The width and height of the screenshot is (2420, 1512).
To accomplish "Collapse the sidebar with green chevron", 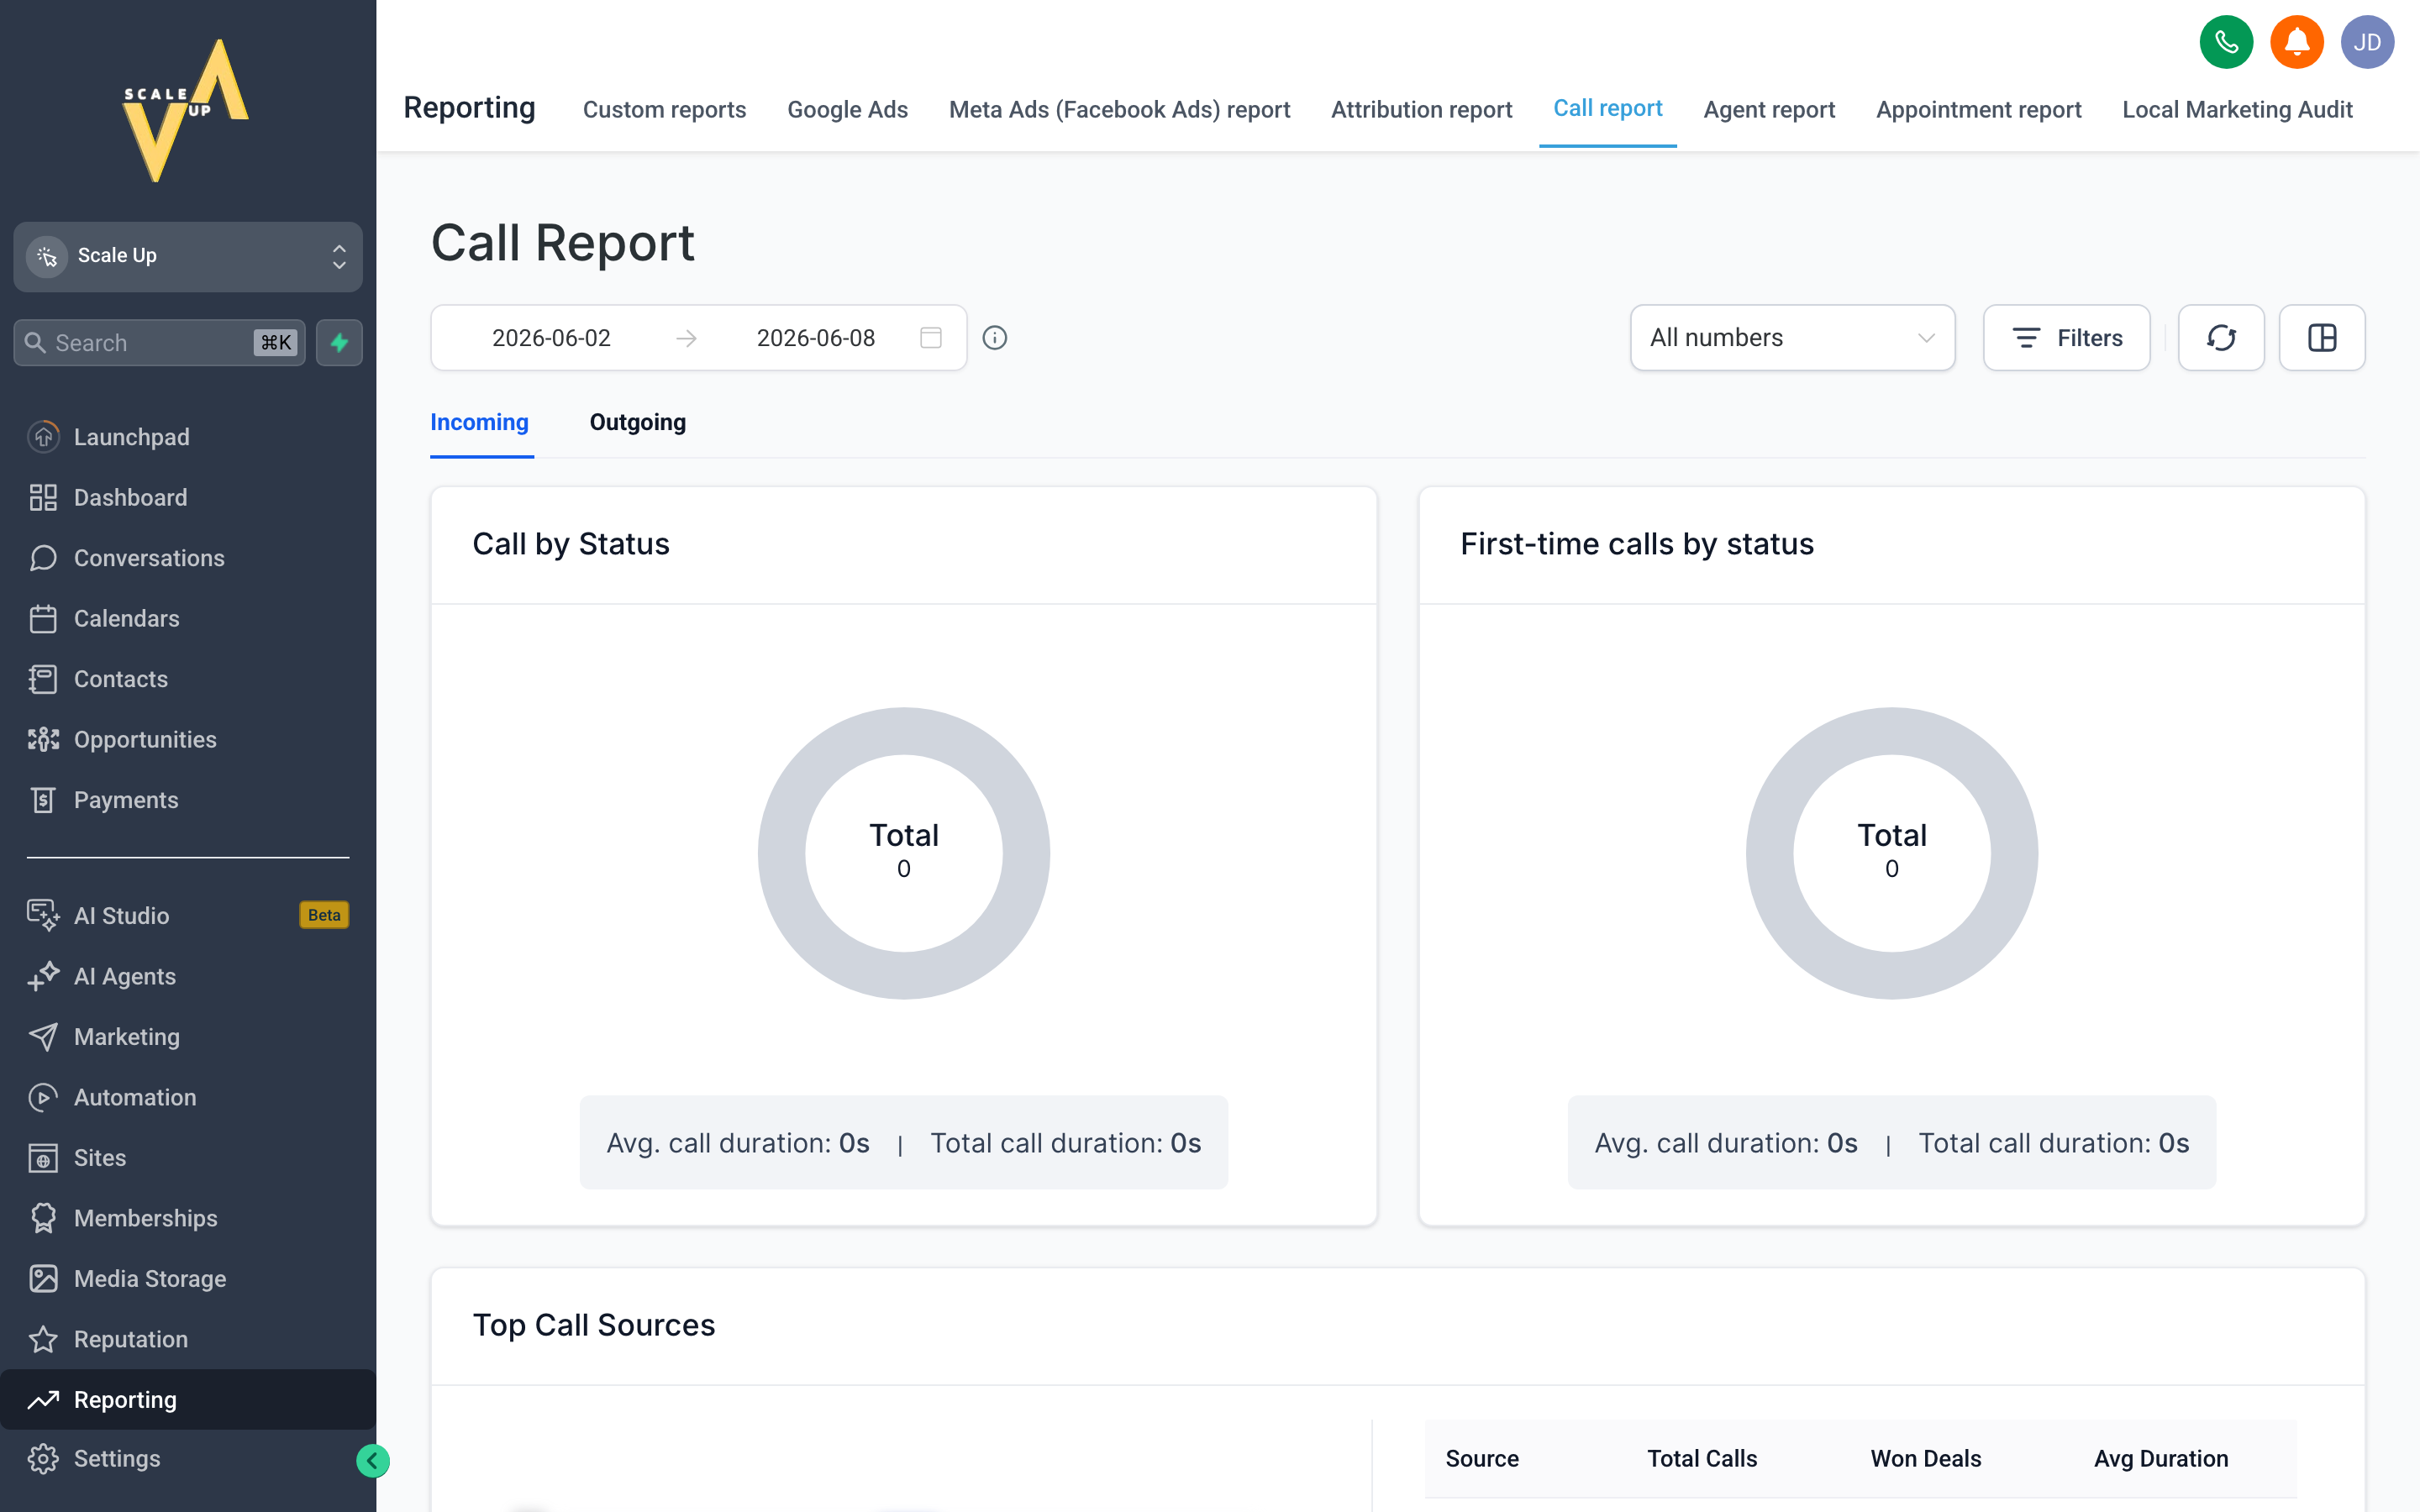I will [x=372, y=1461].
